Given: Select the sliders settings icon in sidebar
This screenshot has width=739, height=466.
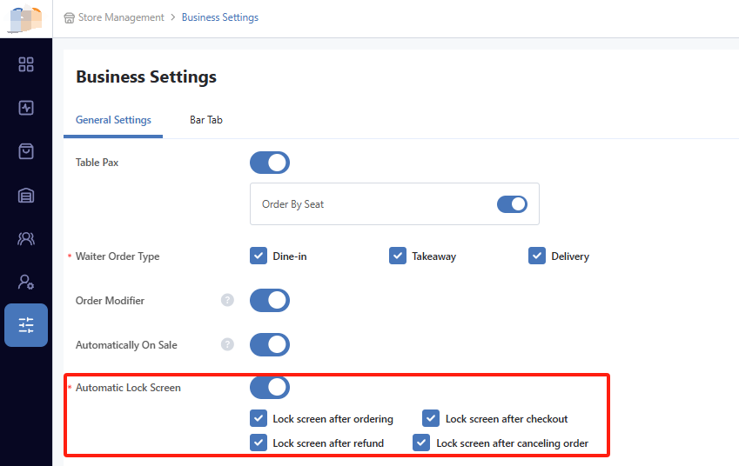Looking at the screenshot, I should (26, 325).
